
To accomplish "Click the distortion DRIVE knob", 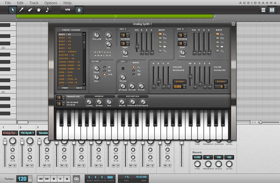I will [122, 101].
